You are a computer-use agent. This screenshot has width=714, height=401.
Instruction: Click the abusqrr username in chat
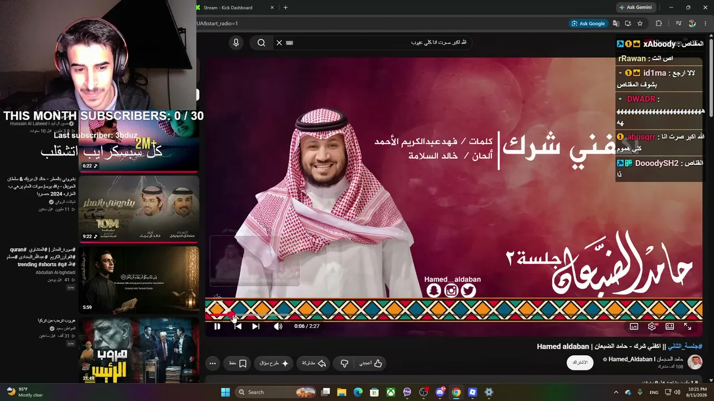641,136
